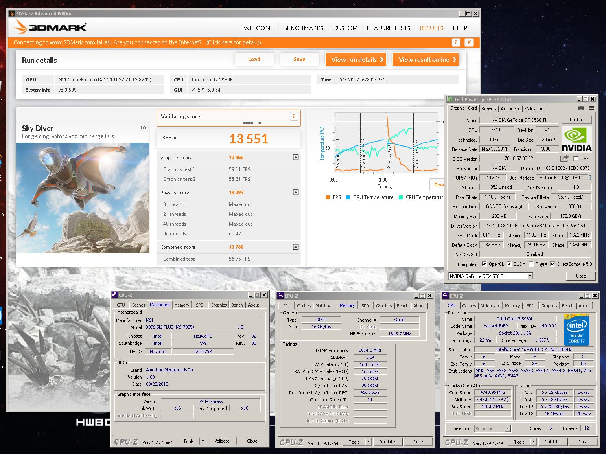Image resolution: width=606 pixels, height=454 pixels.
Task: Click the CPU-Z Memory window title icon
Action: tap(280, 296)
